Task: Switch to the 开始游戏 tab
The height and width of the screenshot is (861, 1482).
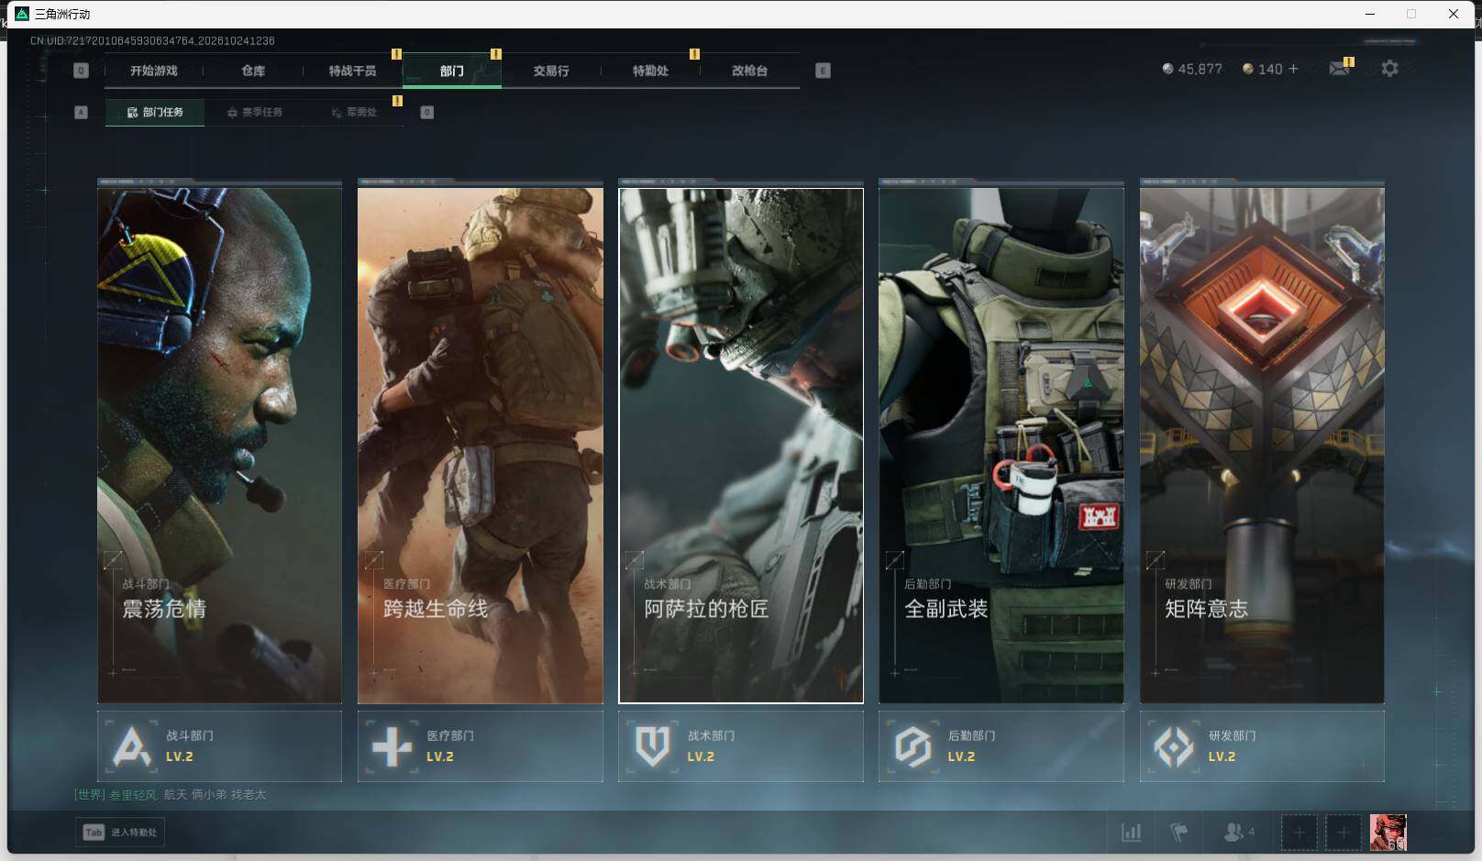Action: tap(153, 71)
